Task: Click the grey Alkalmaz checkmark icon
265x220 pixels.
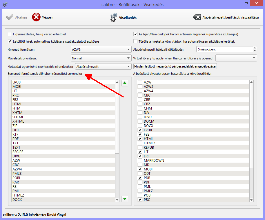Action: [10, 17]
